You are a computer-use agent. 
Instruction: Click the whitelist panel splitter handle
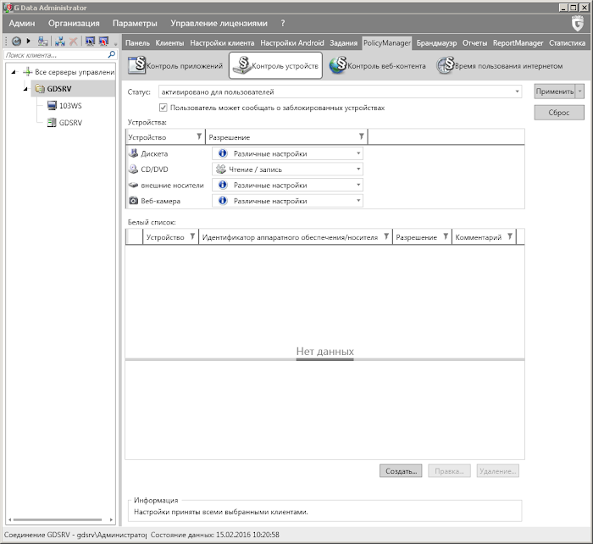[324, 359]
